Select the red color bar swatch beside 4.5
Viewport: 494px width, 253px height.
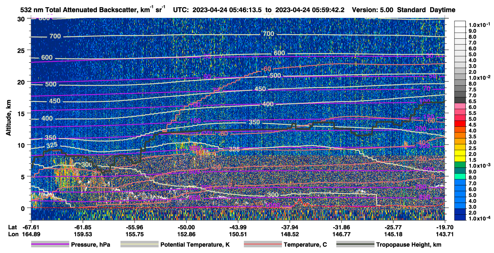pyautogui.click(x=460, y=124)
